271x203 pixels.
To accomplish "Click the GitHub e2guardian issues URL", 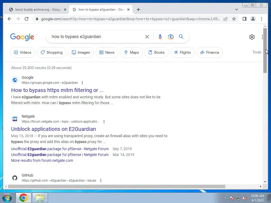I will pyautogui.click(x=59, y=180).
